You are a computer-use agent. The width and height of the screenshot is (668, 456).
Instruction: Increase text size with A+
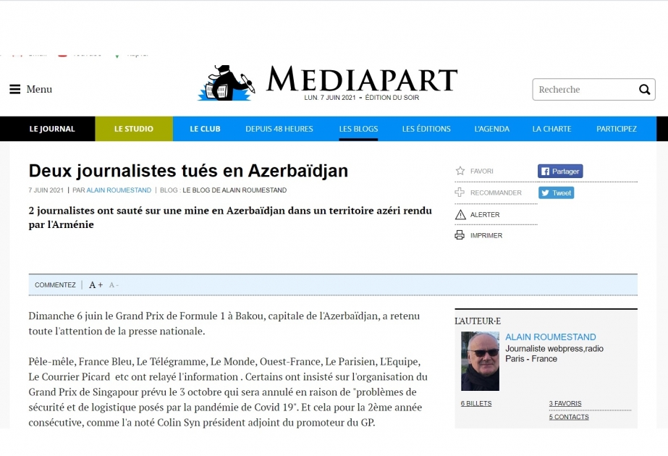[96, 284]
